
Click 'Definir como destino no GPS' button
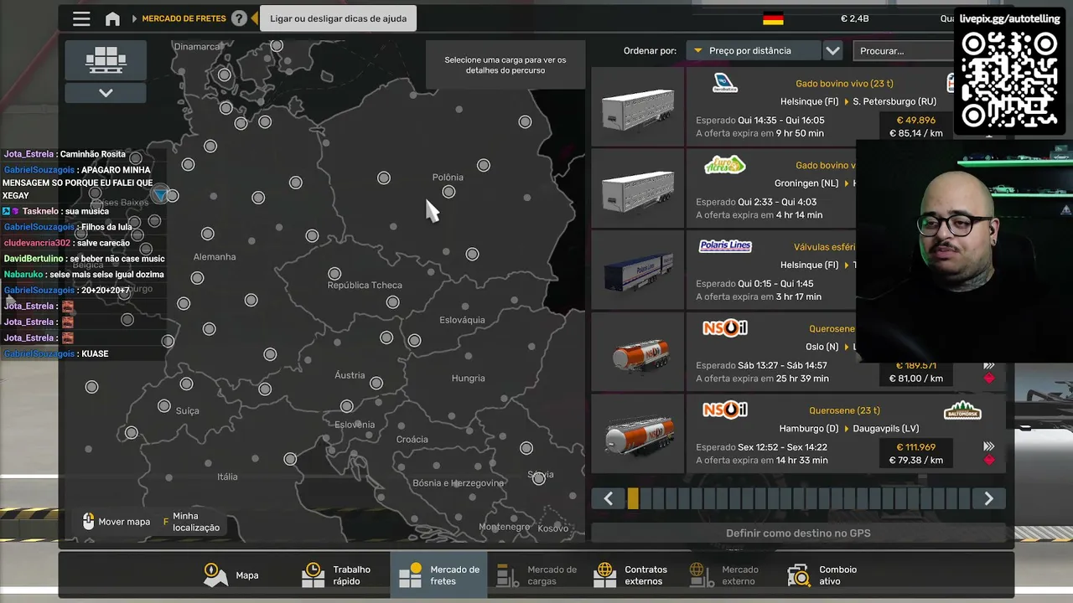click(798, 533)
